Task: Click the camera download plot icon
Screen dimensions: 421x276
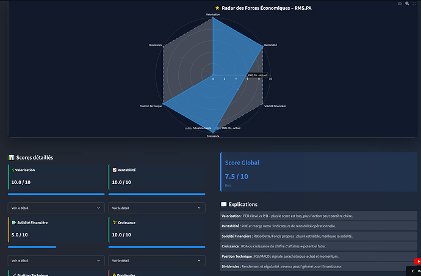Action: pos(400,3)
